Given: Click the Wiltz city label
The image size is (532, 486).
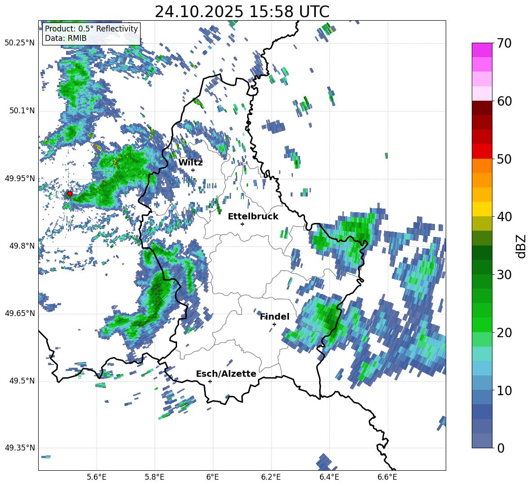Looking at the screenshot, I should [191, 163].
